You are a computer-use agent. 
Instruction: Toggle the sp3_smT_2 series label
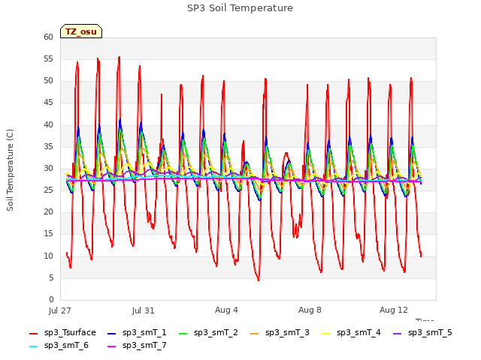pyautogui.click(x=216, y=332)
